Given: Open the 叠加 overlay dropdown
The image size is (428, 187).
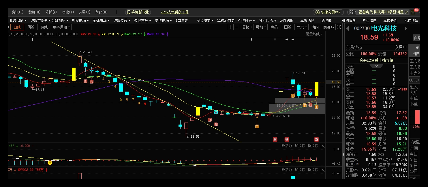Looking at the screenshot, I should 261,27.
